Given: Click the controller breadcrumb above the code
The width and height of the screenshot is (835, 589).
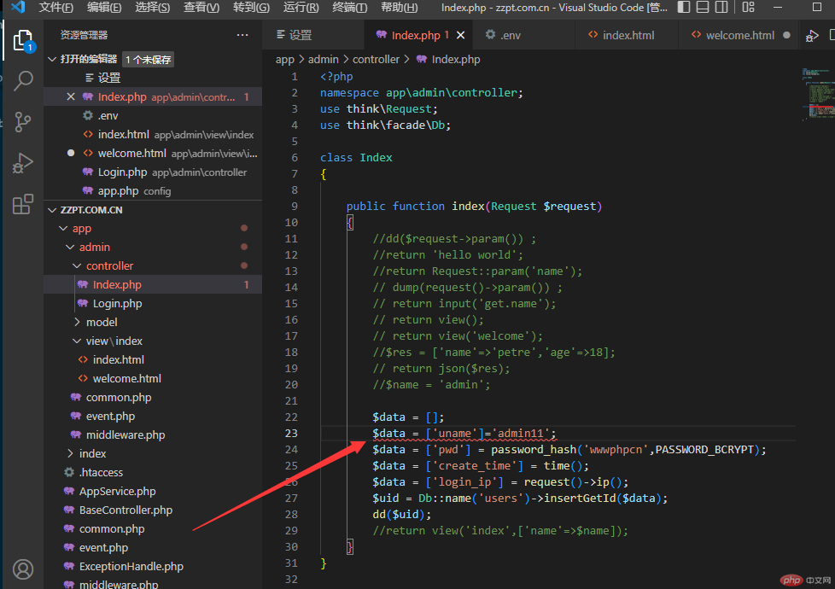Looking at the screenshot, I should 376,59.
